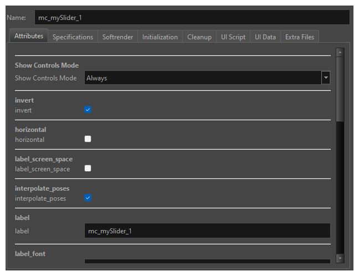The width and height of the screenshot is (359, 276).
Task: Click the scrollbar down arrow
Action: (340, 258)
